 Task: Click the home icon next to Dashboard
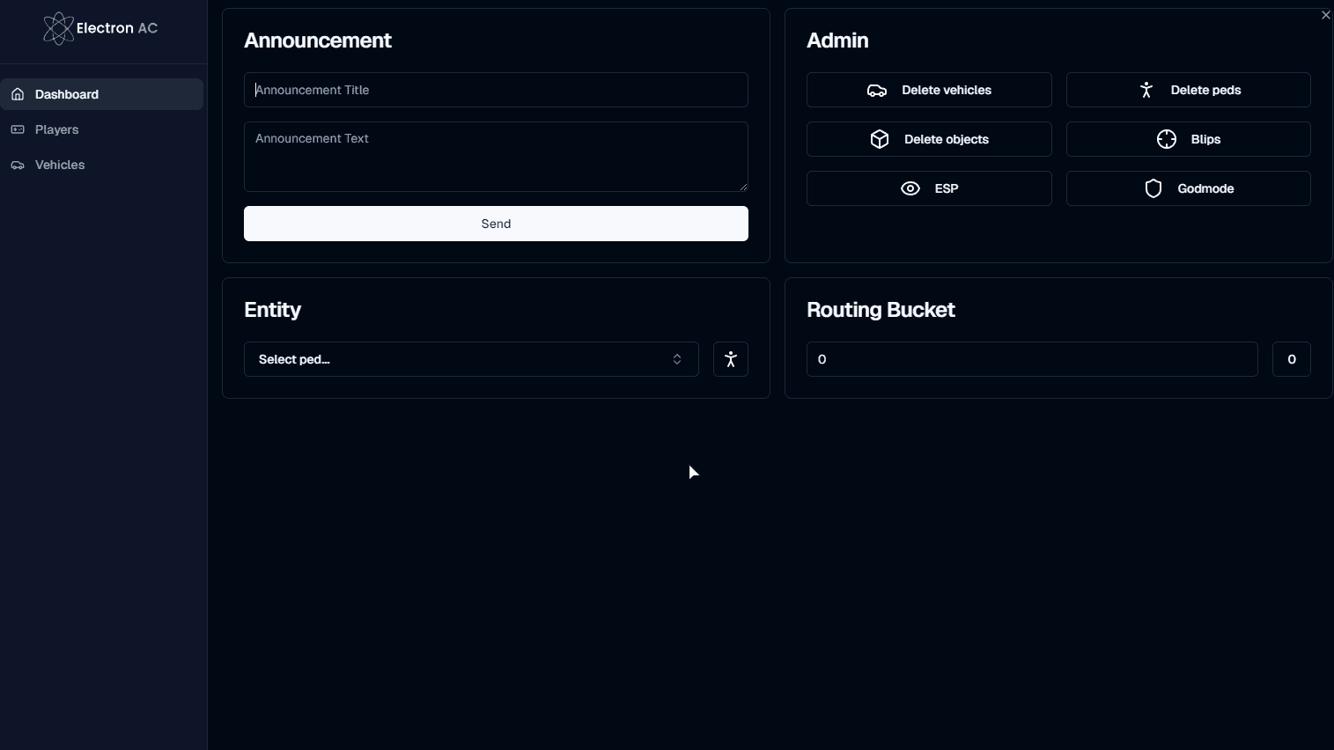click(x=18, y=94)
